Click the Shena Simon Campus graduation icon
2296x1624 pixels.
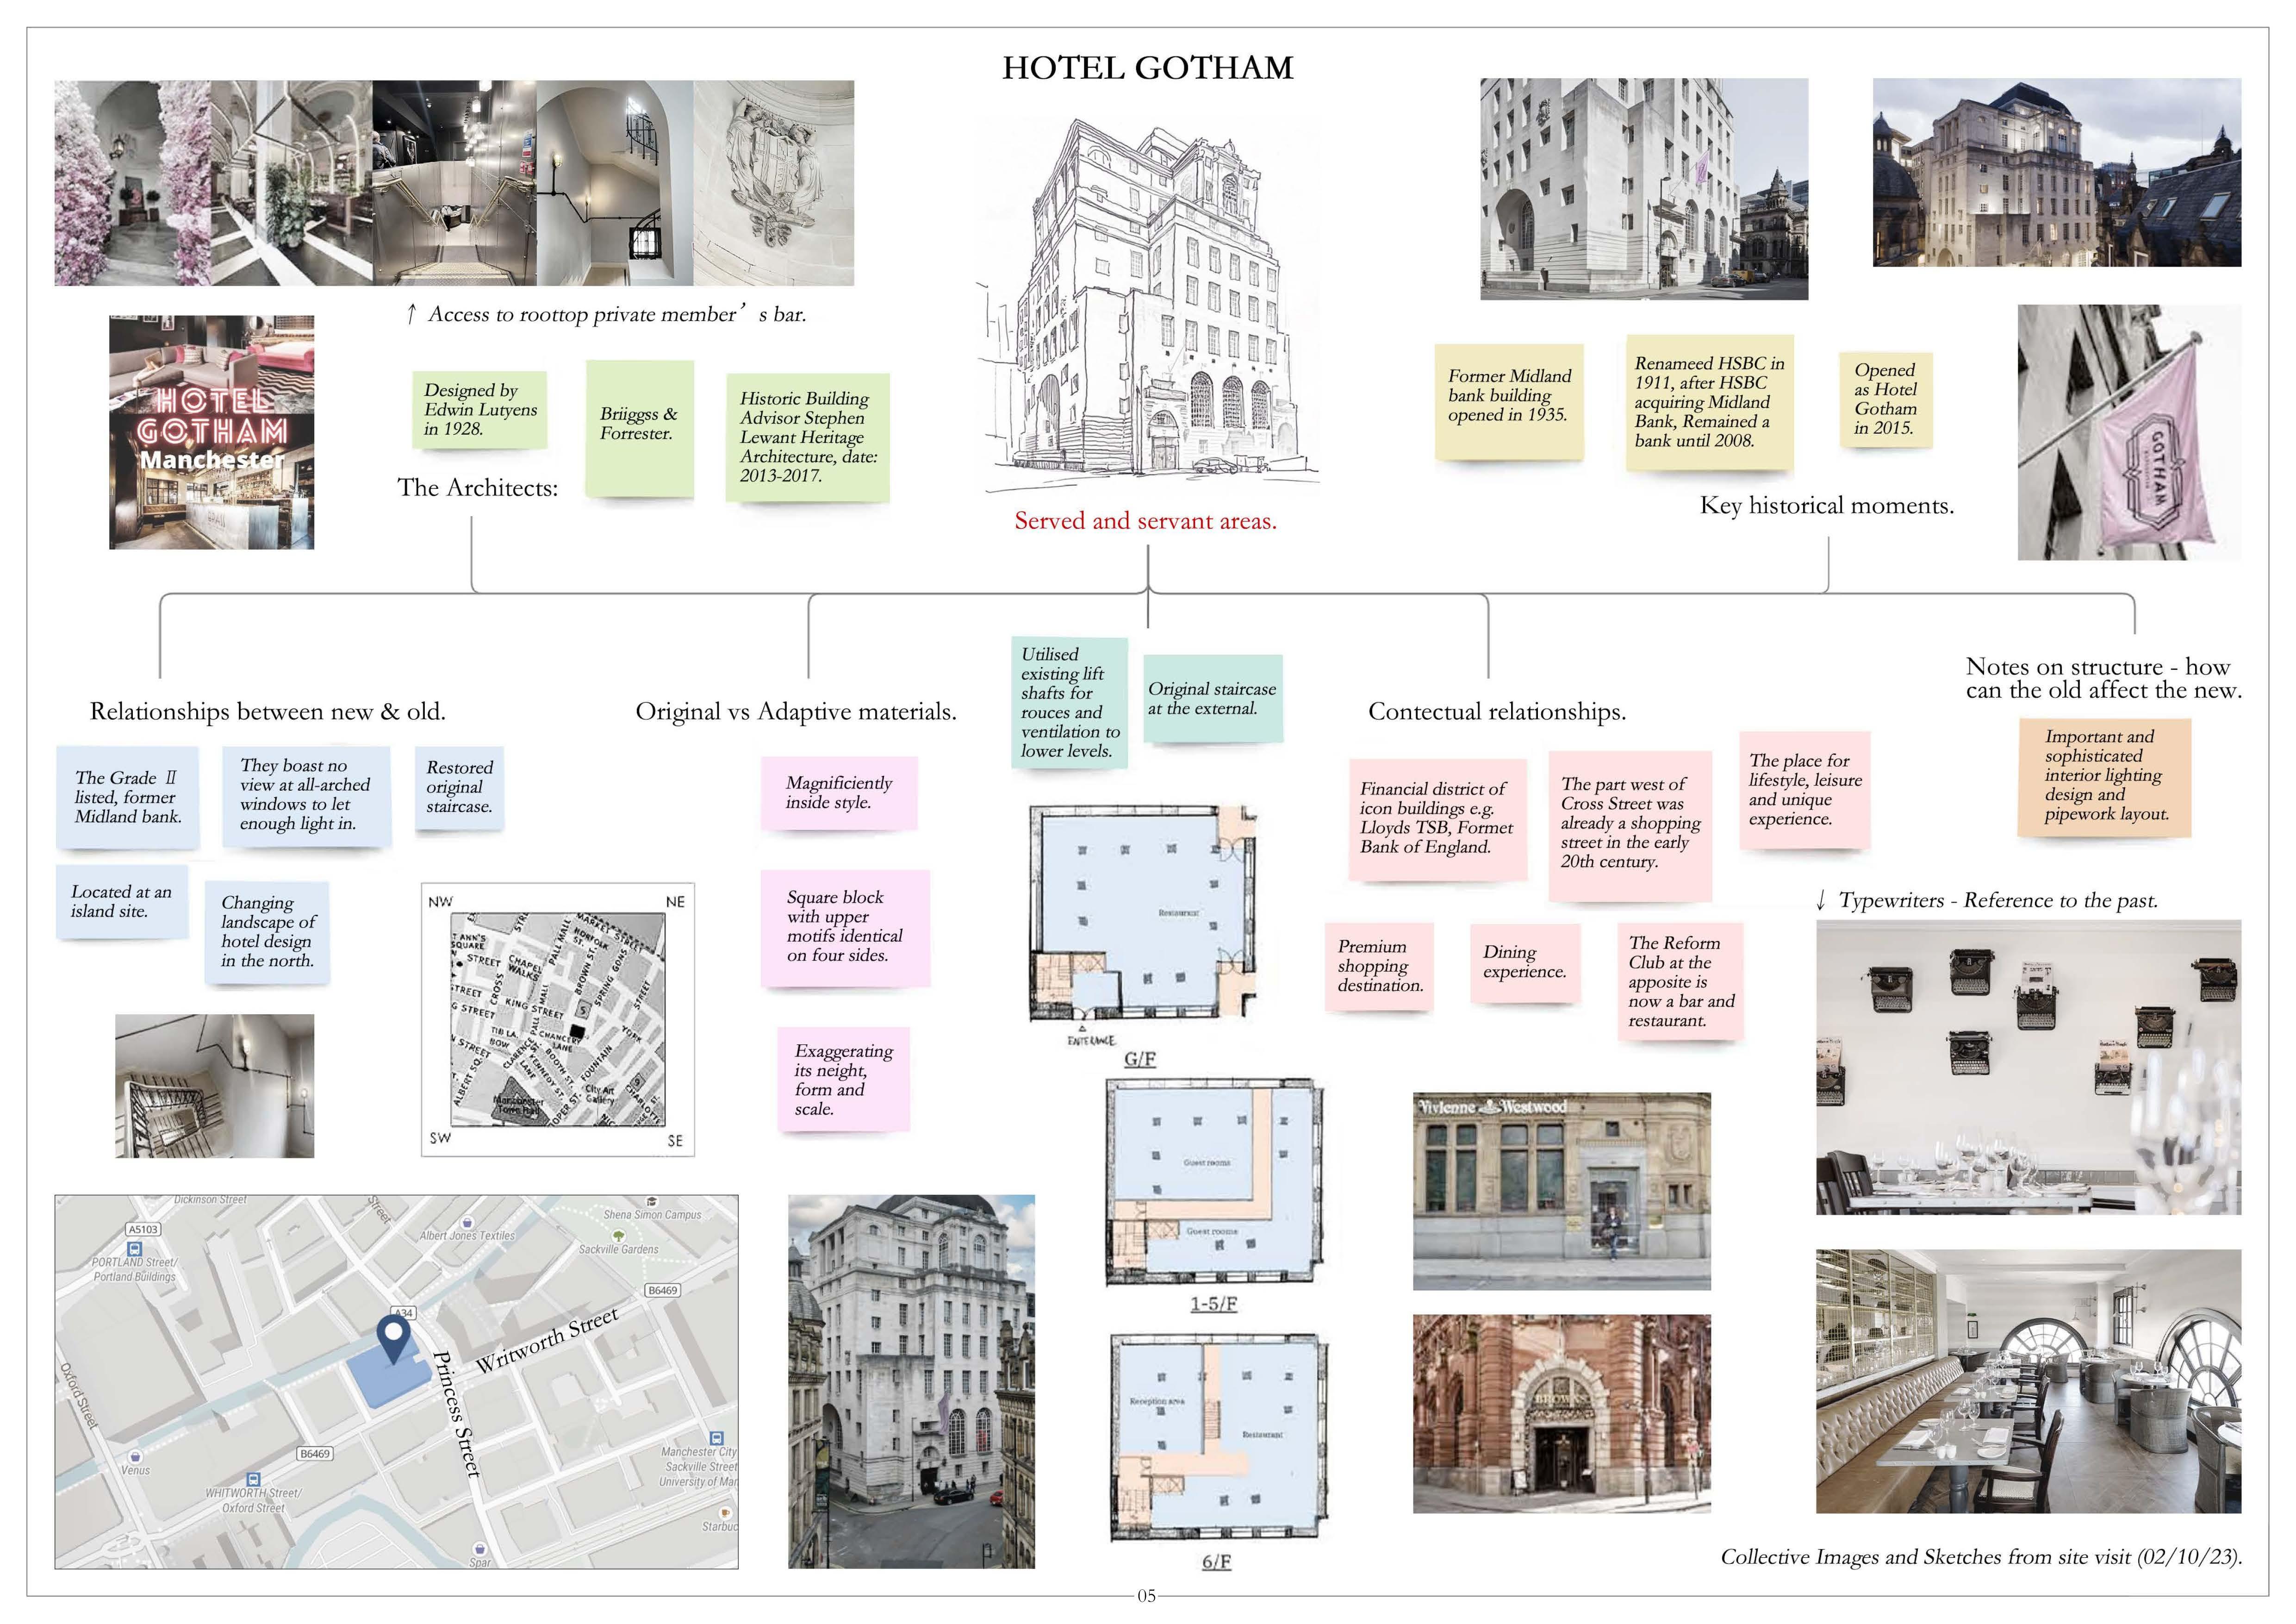tap(652, 1202)
